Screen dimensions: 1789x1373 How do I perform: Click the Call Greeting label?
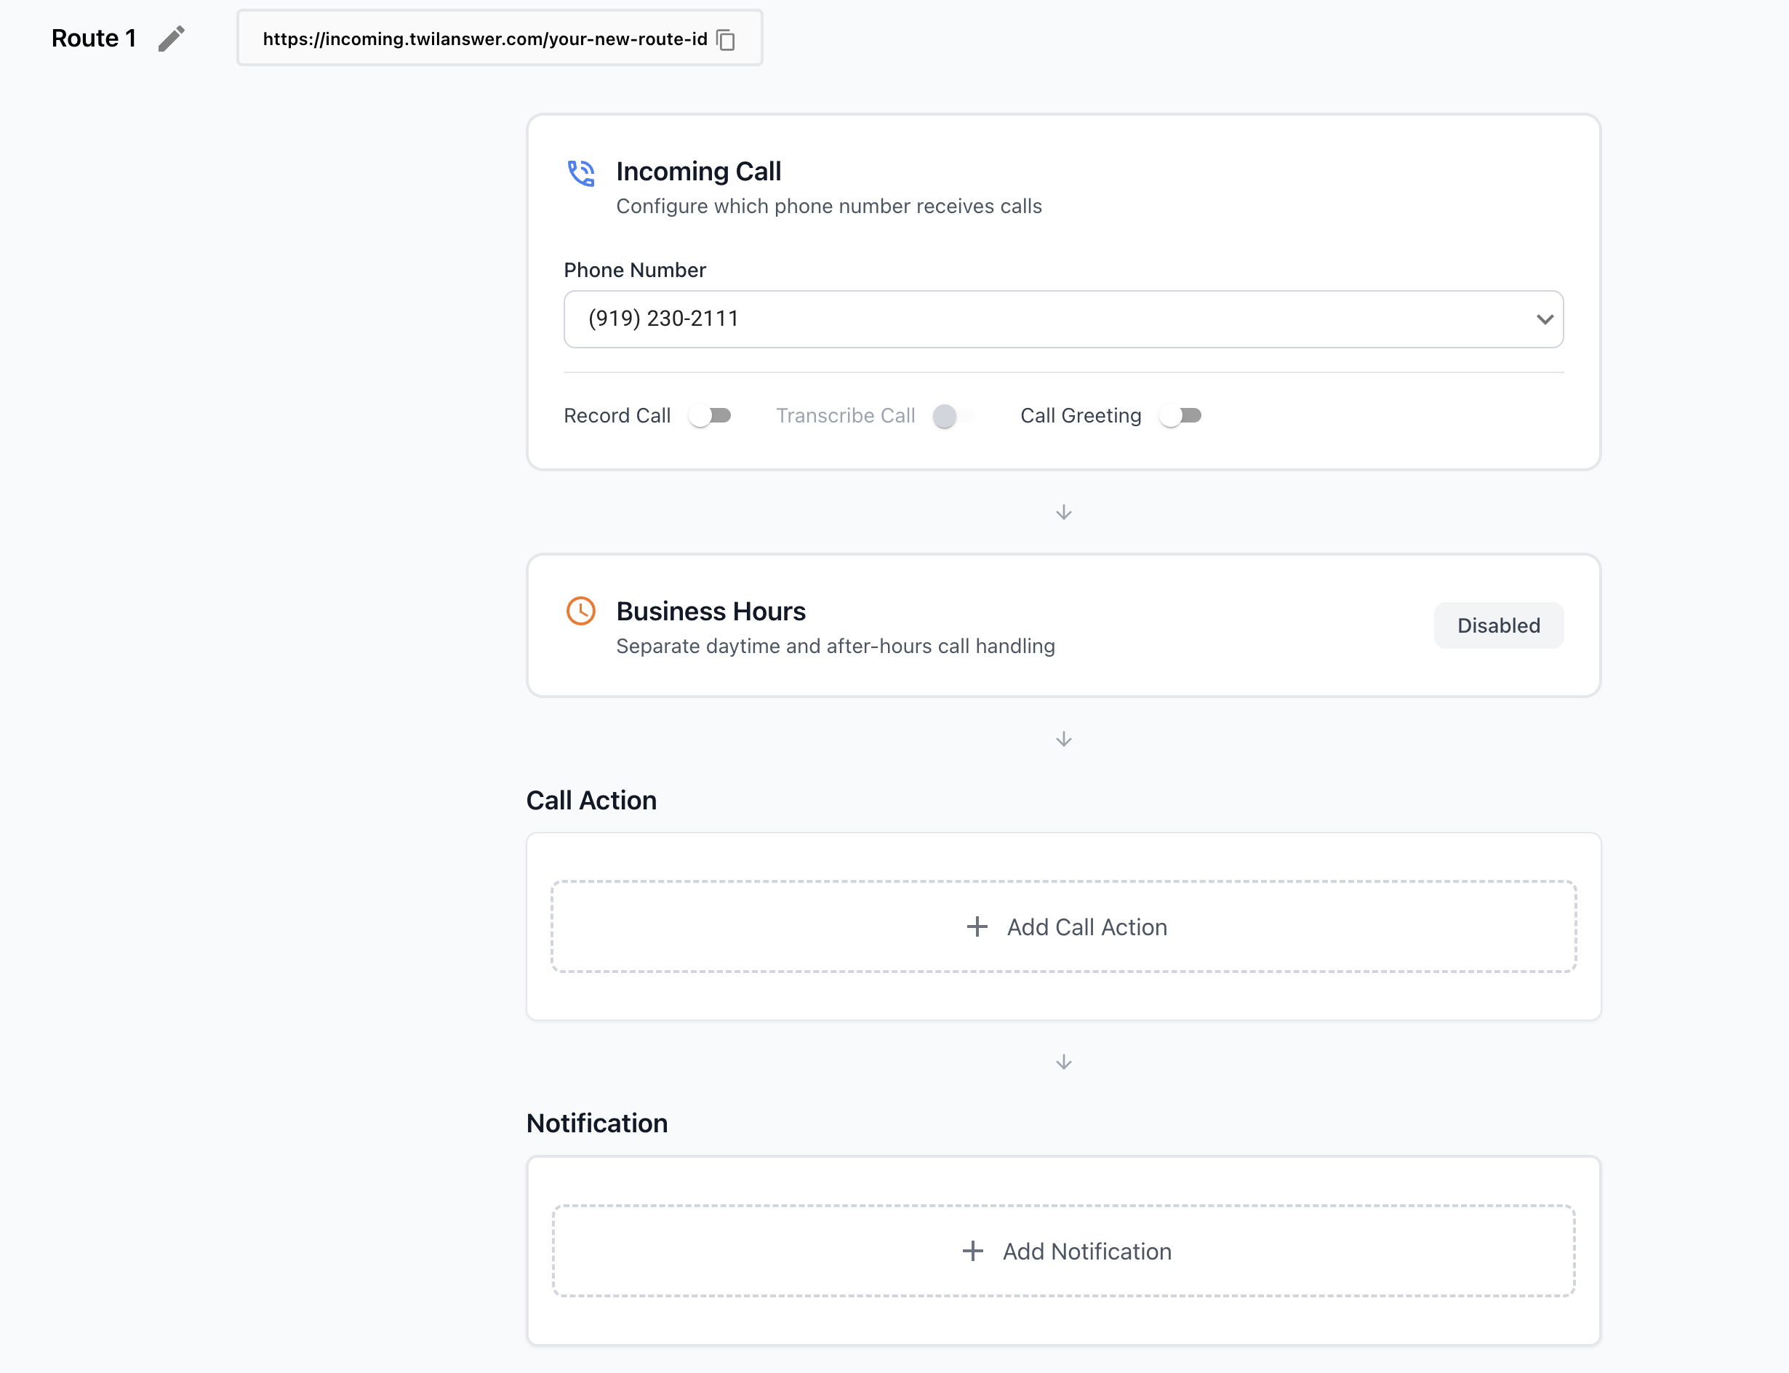click(1081, 416)
